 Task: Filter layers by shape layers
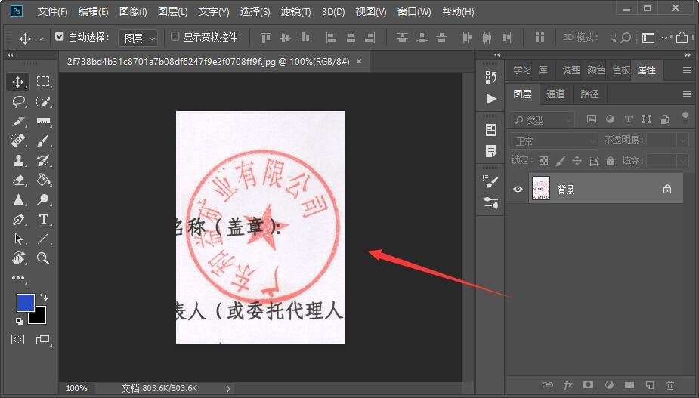point(646,119)
